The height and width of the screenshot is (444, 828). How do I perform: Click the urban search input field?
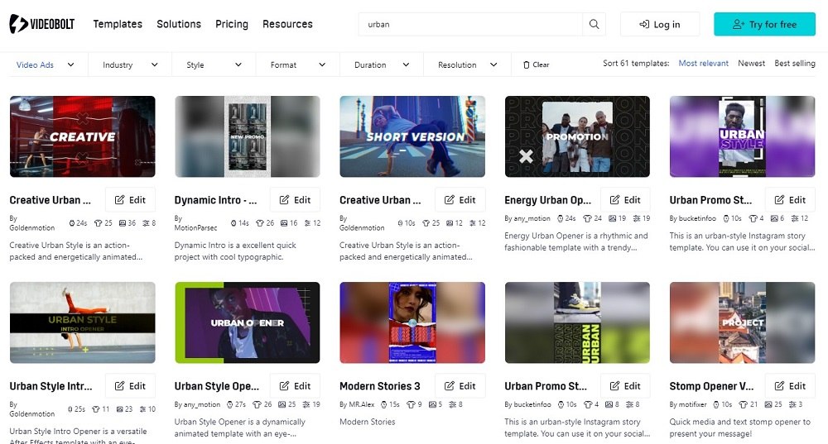[x=470, y=24]
